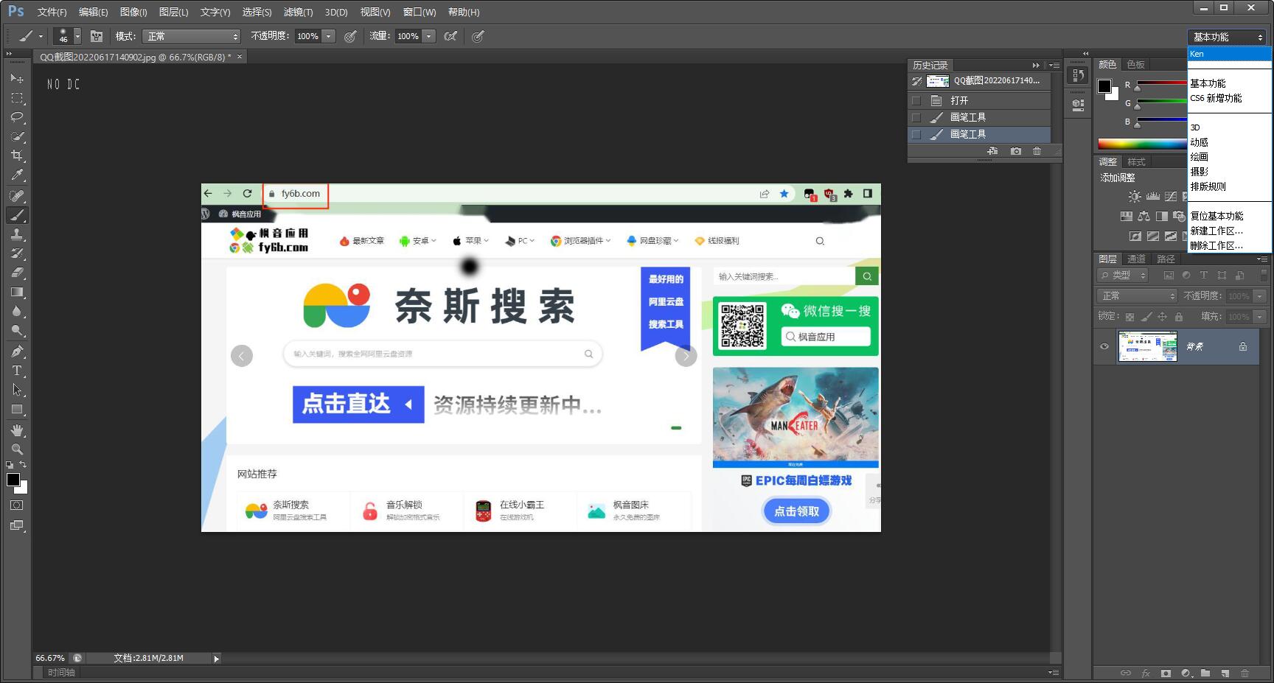Toggle history brush source for 打开 state
This screenshot has height=683, width=1274.
click(x=916, y=100)
